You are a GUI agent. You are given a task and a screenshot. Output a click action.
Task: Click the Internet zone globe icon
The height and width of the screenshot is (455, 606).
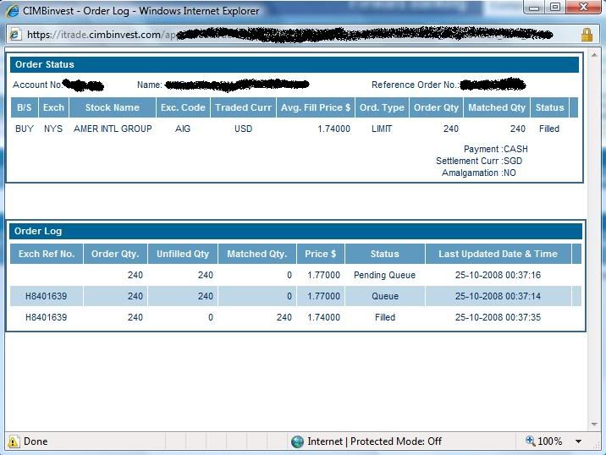click(x=297, y=441)
